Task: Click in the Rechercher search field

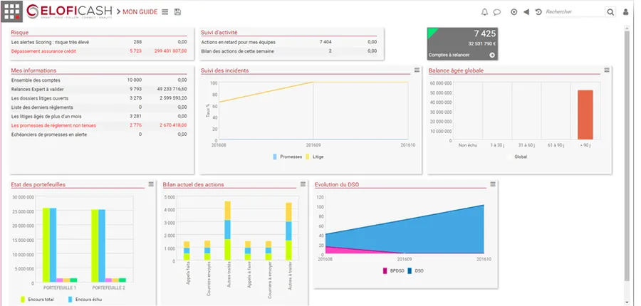Action: [x=574, y=12]
